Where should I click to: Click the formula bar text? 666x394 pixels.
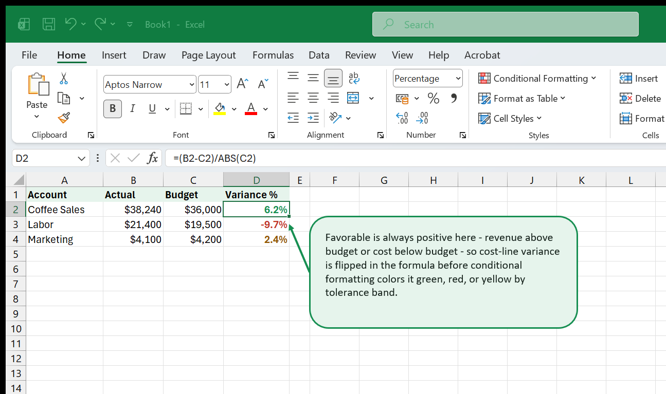[x=214, y=158]
